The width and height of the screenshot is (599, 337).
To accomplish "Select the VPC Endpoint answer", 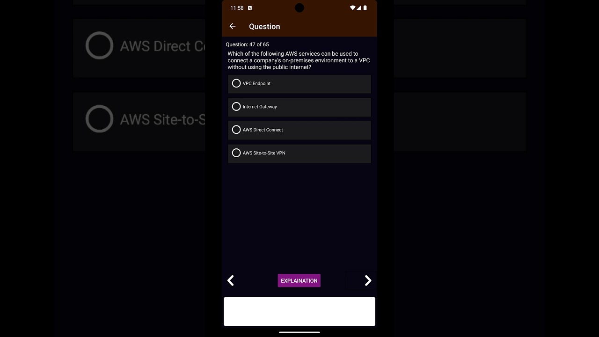I will tap(299, 84).
